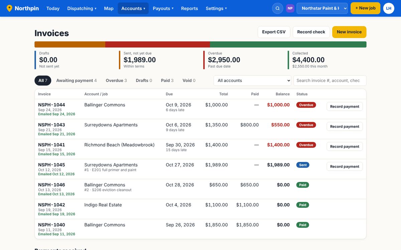
Task: Create a New invoice
Action: (349, 32)
